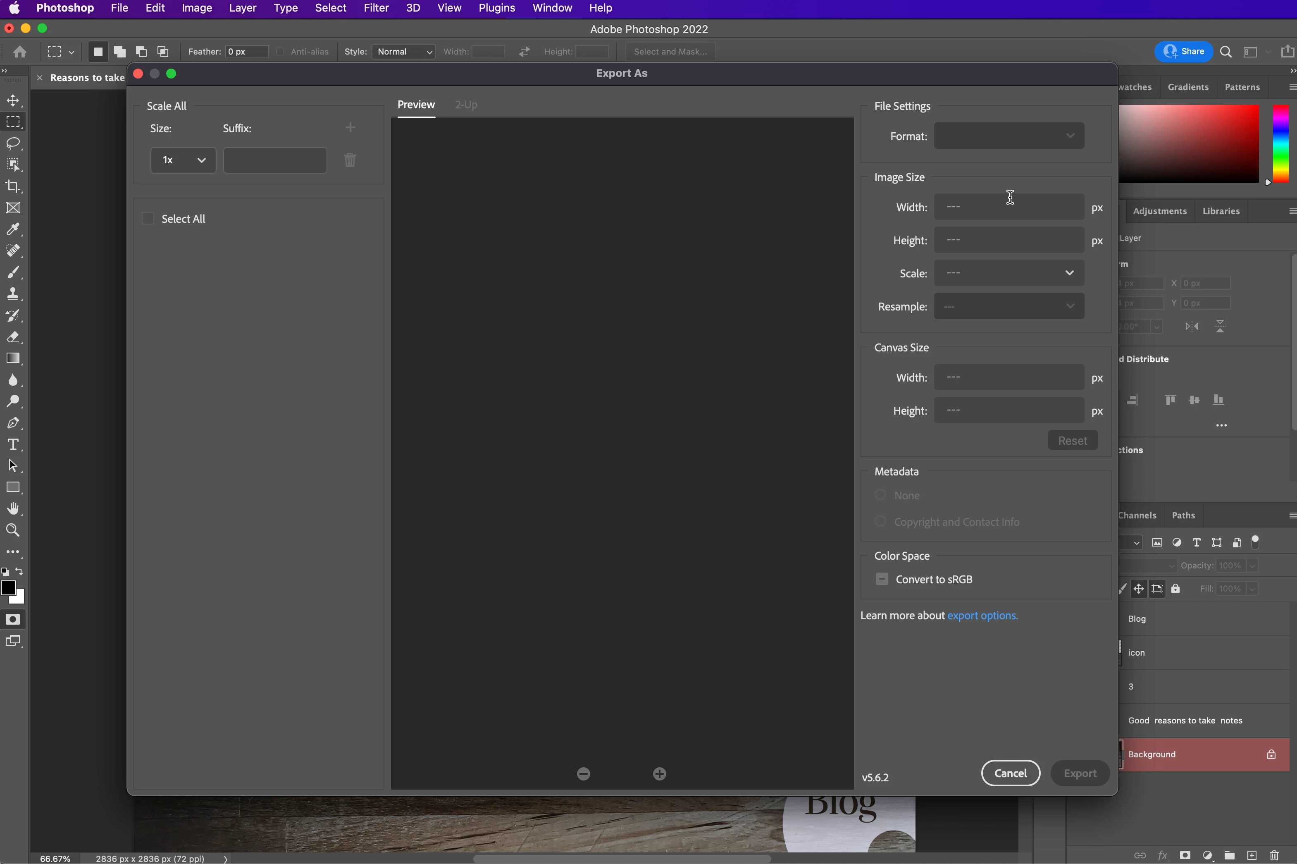Viewport: 1297px width, 864px height.
Task: Check the Select All checkbox
Action: coord(148,219)
